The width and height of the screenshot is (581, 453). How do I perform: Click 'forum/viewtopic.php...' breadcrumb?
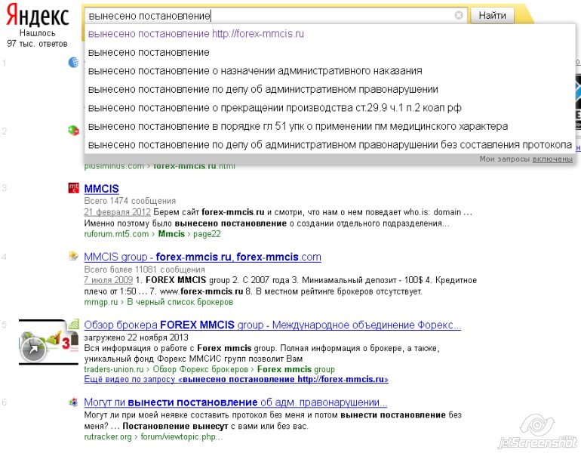coord(182,437)
